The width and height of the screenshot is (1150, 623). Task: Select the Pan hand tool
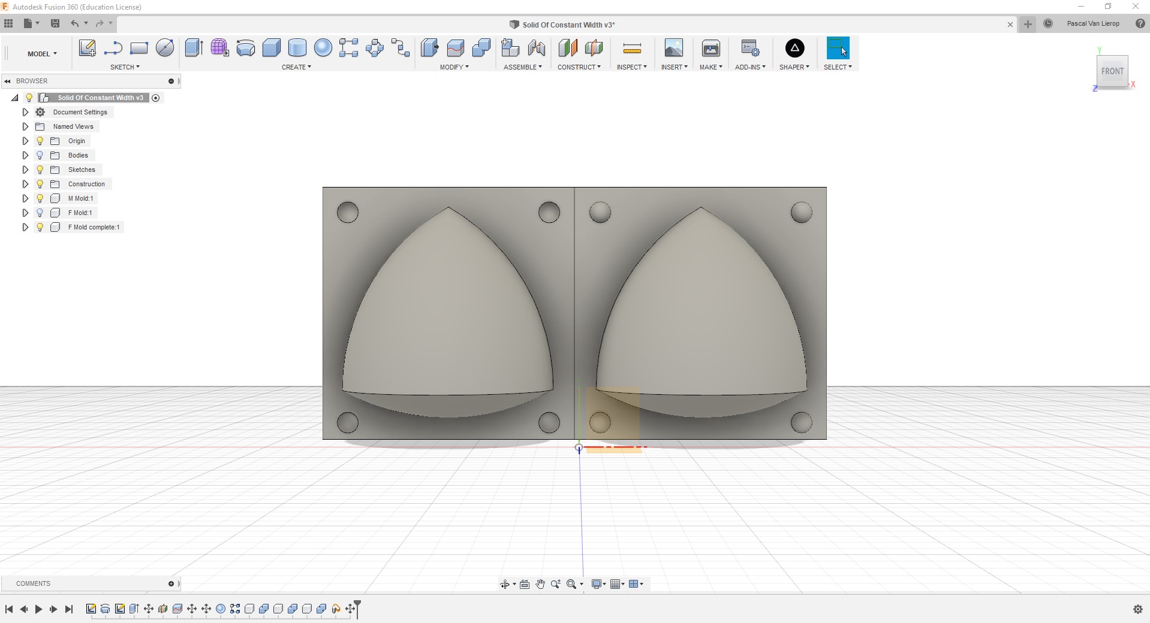(x=540, y=584)
